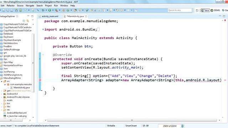Click the Save All toolbar icon

pos(7,10)
